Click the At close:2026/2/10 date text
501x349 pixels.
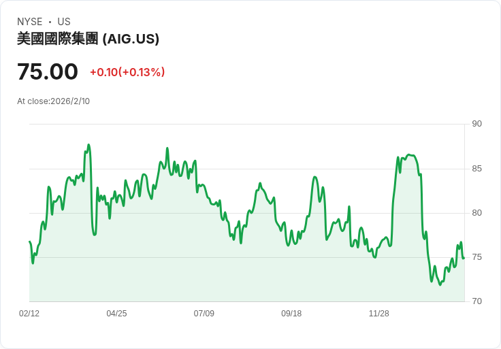(53, 101)
